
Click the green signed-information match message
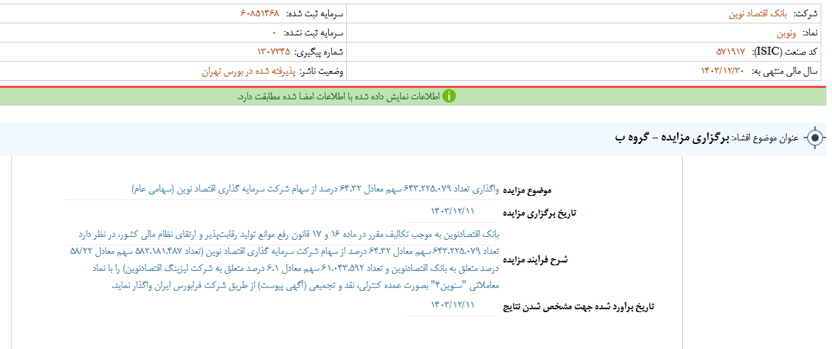338,96
